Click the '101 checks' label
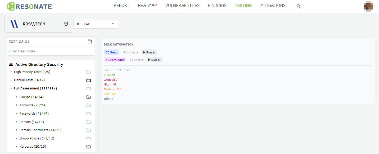 click(130, 52)
